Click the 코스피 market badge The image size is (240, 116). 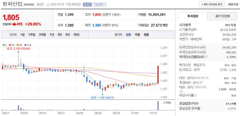point(40,5)
